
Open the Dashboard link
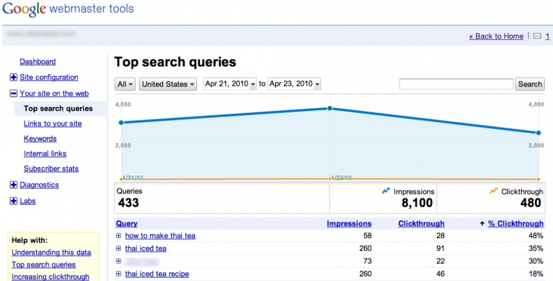[x=38, y=62]
